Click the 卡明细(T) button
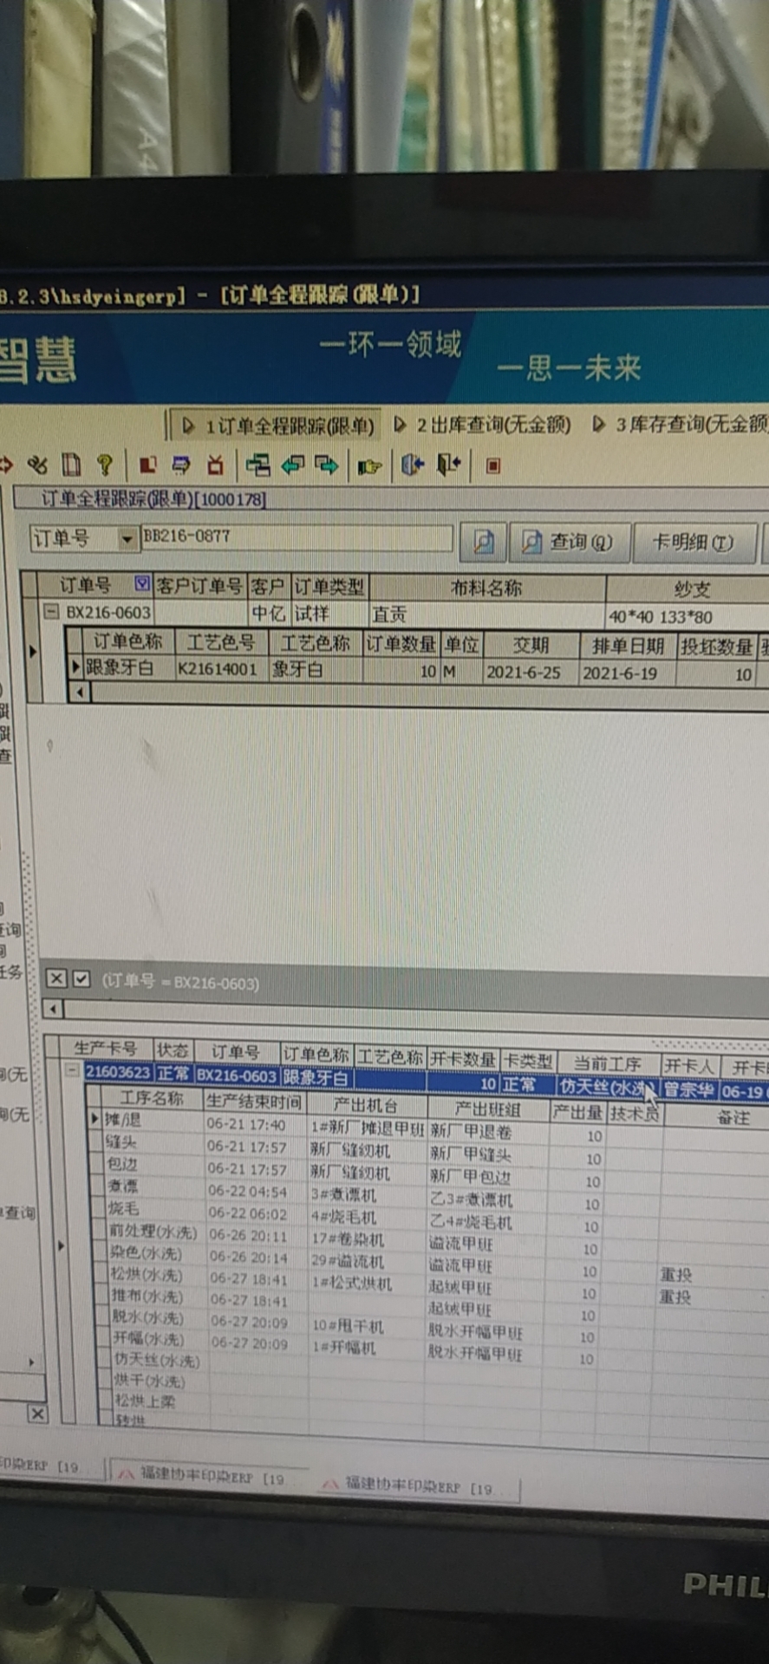 pos(694,543)
